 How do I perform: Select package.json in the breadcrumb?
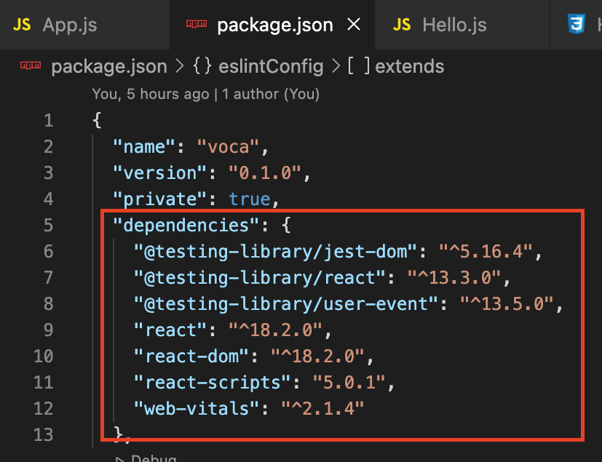click(x=109, y=67)
